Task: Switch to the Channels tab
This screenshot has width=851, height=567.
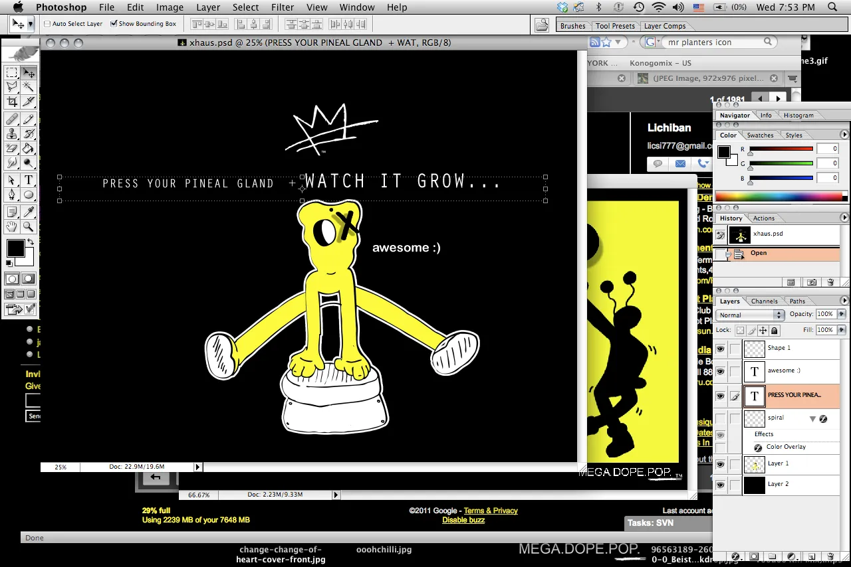Action: (x=764, y=301)
